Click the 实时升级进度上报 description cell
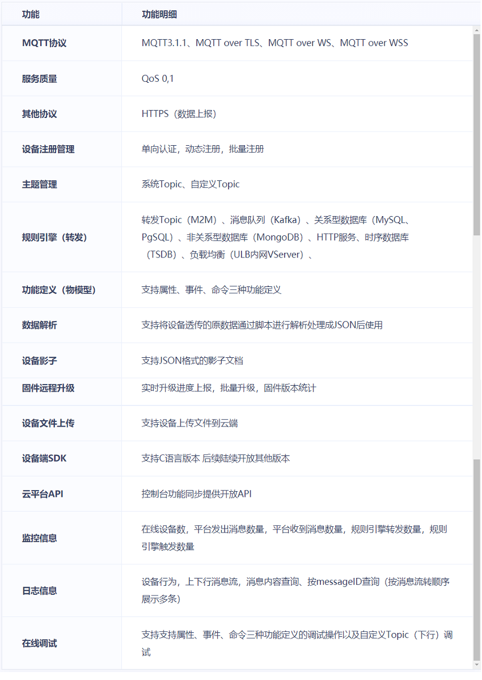Image resolution: width=482 pixels, height=680 pixels. [x=229, y=388]
